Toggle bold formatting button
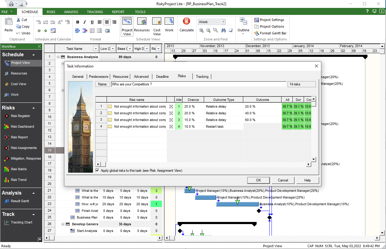 pyautogui.click(x=77, y=22)
